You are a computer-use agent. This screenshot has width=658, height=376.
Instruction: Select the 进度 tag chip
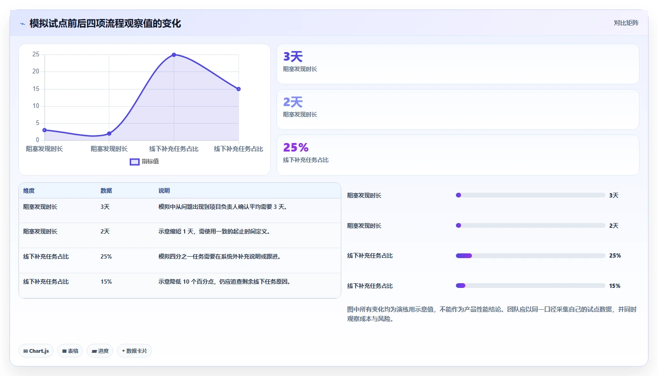click(100, 351)
